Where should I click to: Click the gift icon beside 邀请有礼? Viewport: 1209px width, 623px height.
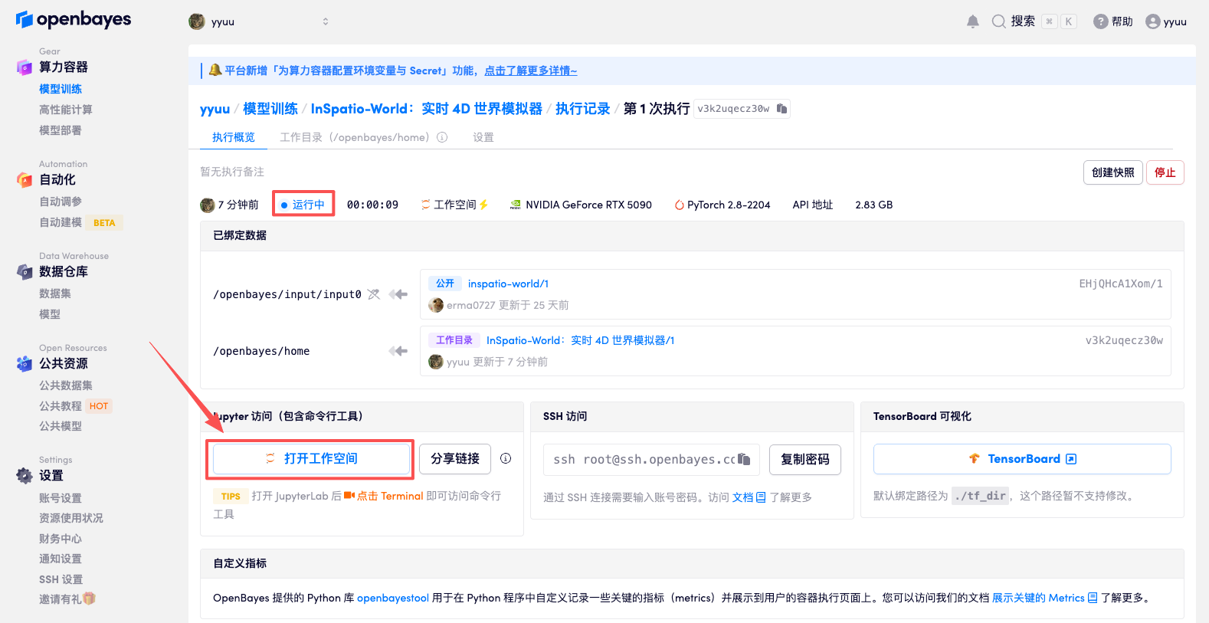tap(89, 599)
